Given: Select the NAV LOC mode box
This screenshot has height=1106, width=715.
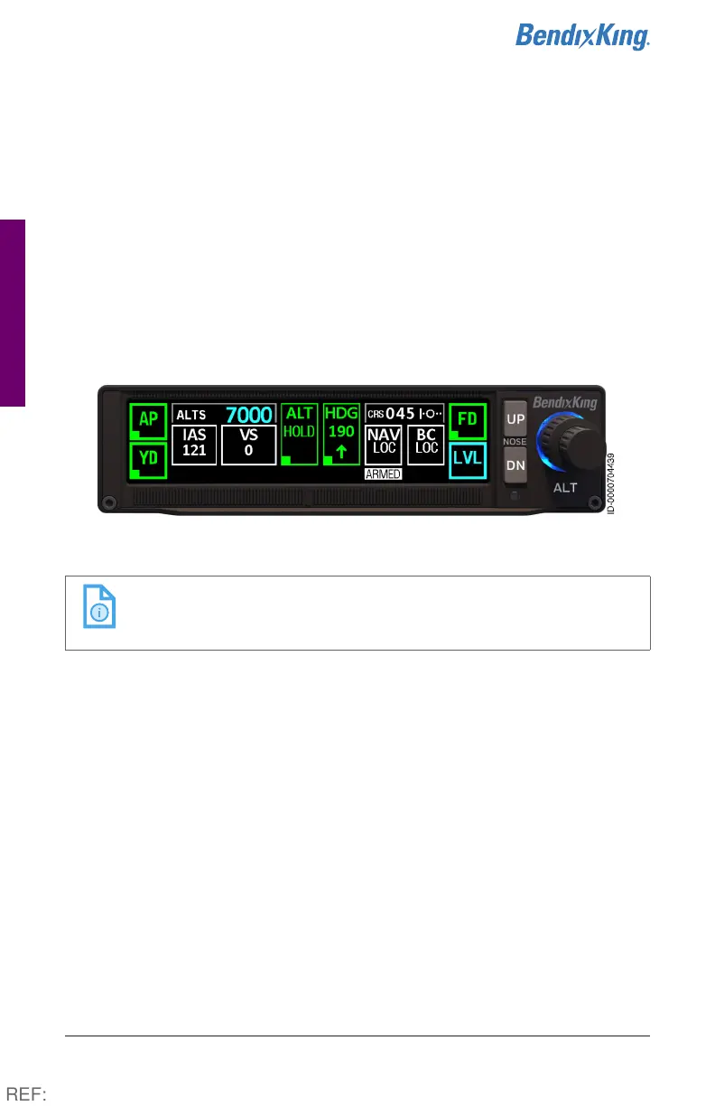Looking at the screenshot, I should 384,445.
